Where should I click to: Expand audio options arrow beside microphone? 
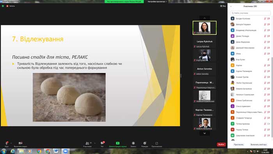(x=11, y=143)
